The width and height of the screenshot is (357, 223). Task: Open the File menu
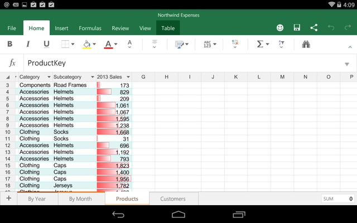[x=12, y=28]
